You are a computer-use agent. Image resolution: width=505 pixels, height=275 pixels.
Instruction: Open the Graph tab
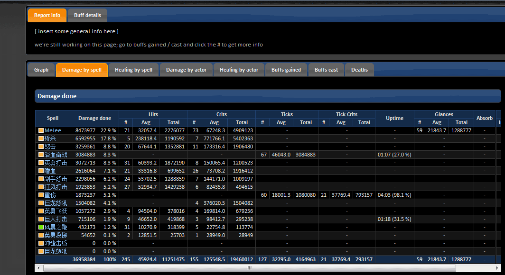[41, 70]
